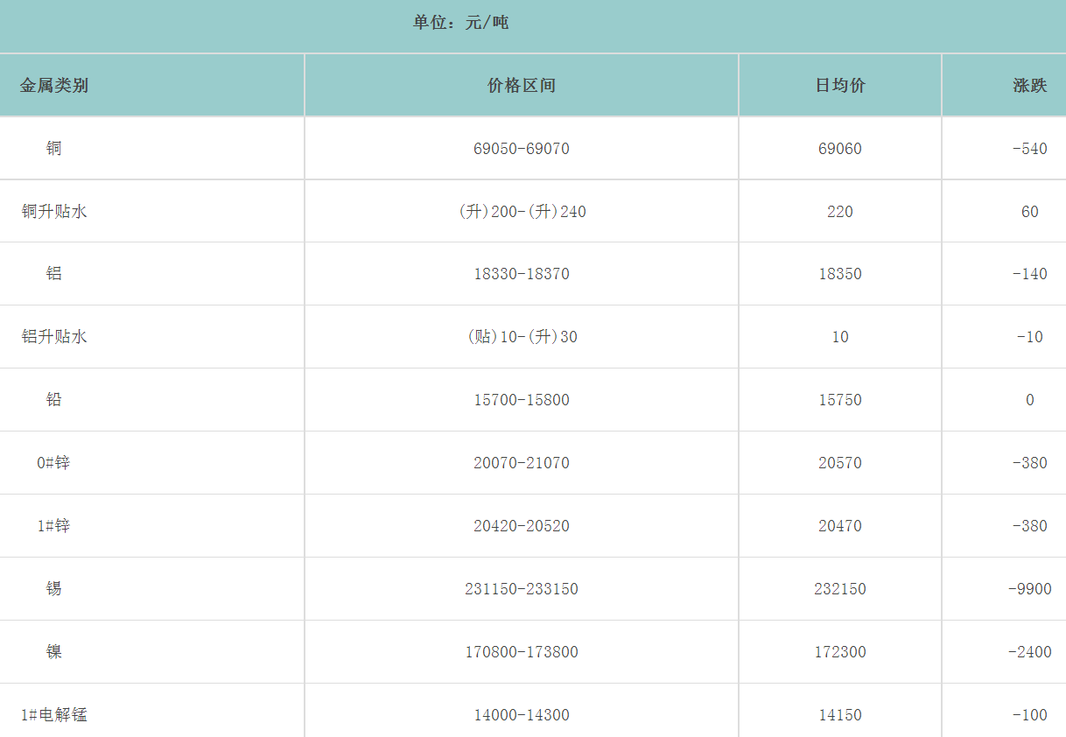This screenshot has width=1066, height=737.
Task: Click the nickel price range 170800-173800
Action: tap(522, 652)
